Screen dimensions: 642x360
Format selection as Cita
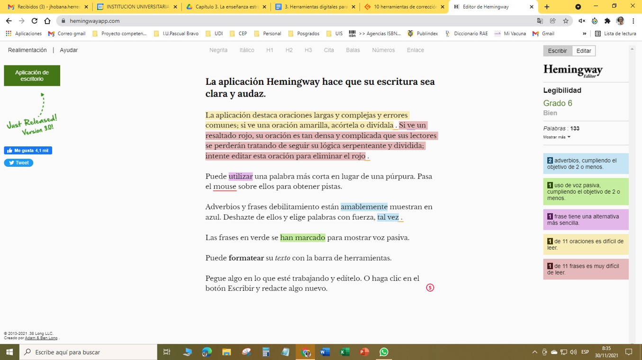pos(329,50)
